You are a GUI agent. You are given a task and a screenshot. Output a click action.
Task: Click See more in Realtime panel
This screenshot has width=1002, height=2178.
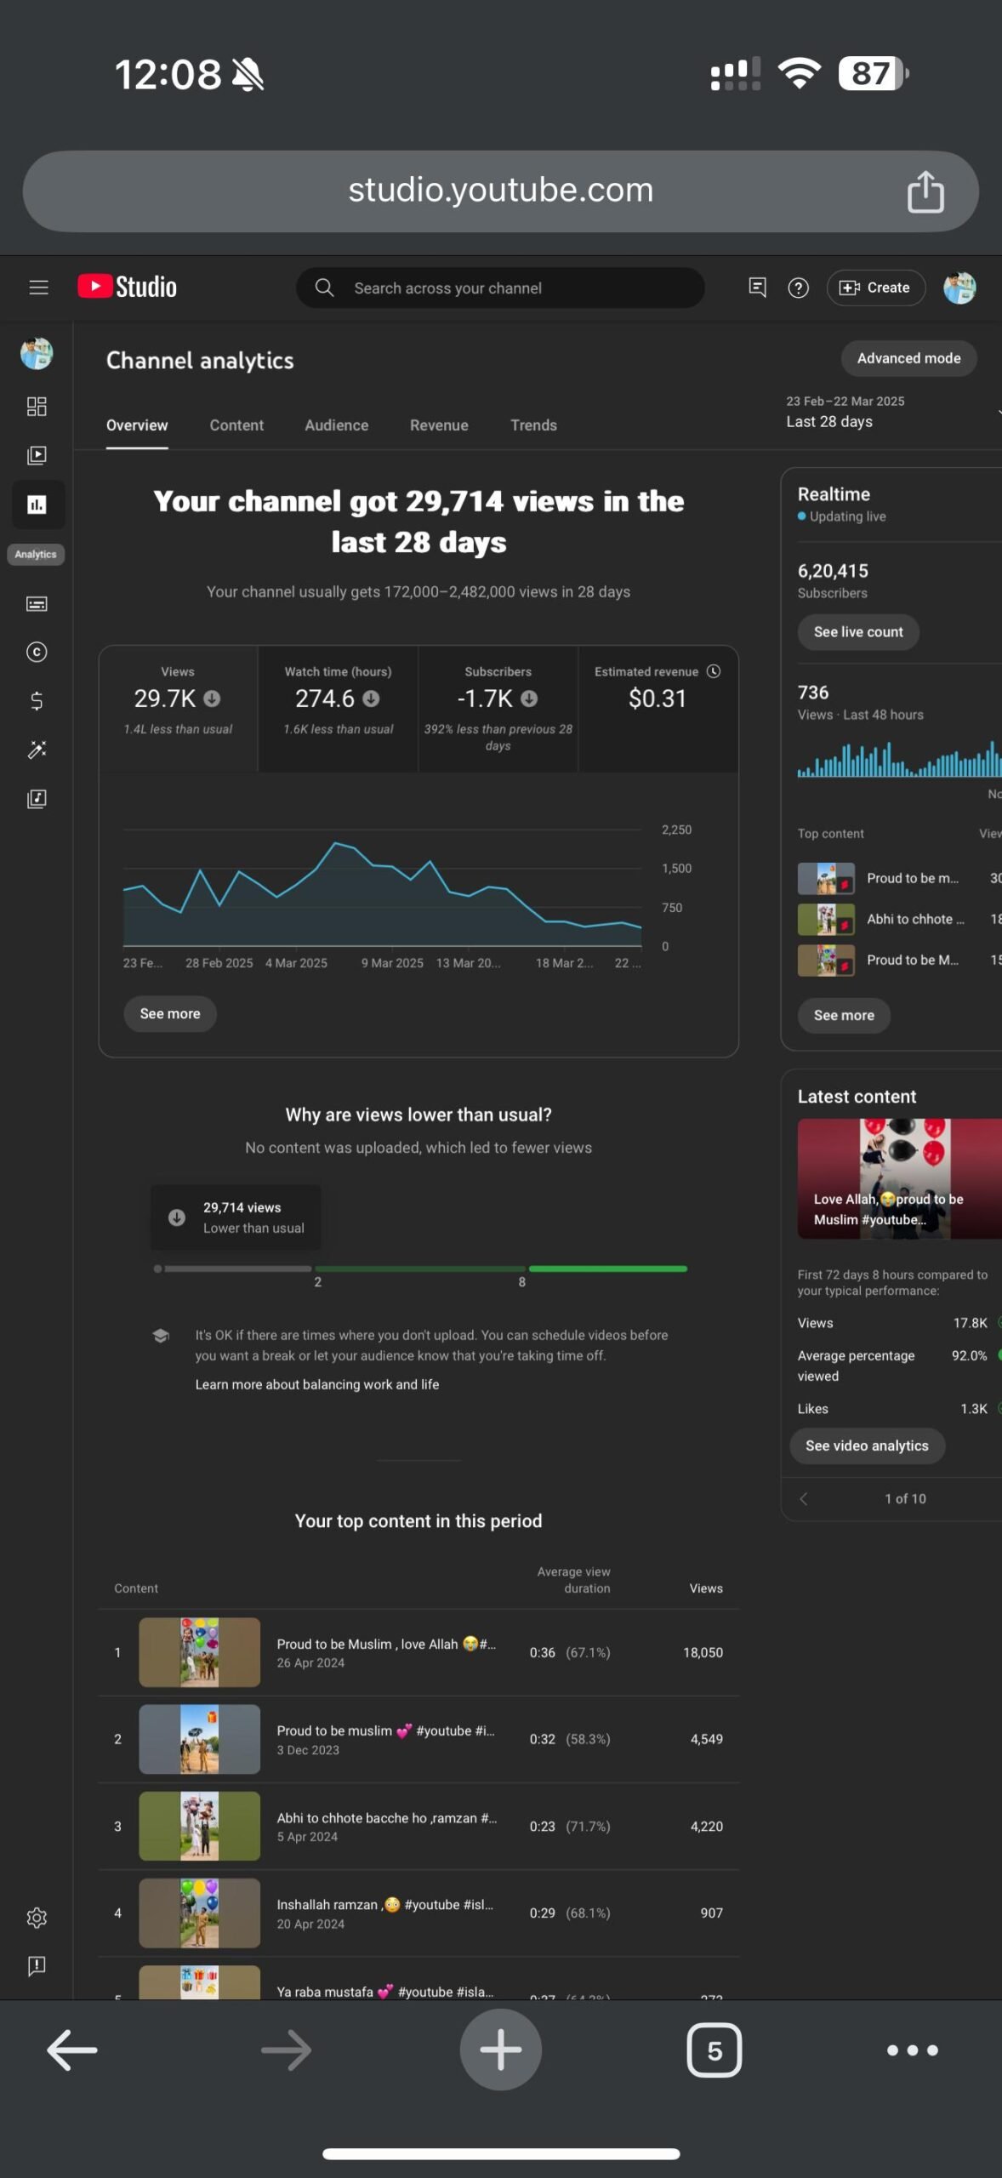coord(844,1015)
